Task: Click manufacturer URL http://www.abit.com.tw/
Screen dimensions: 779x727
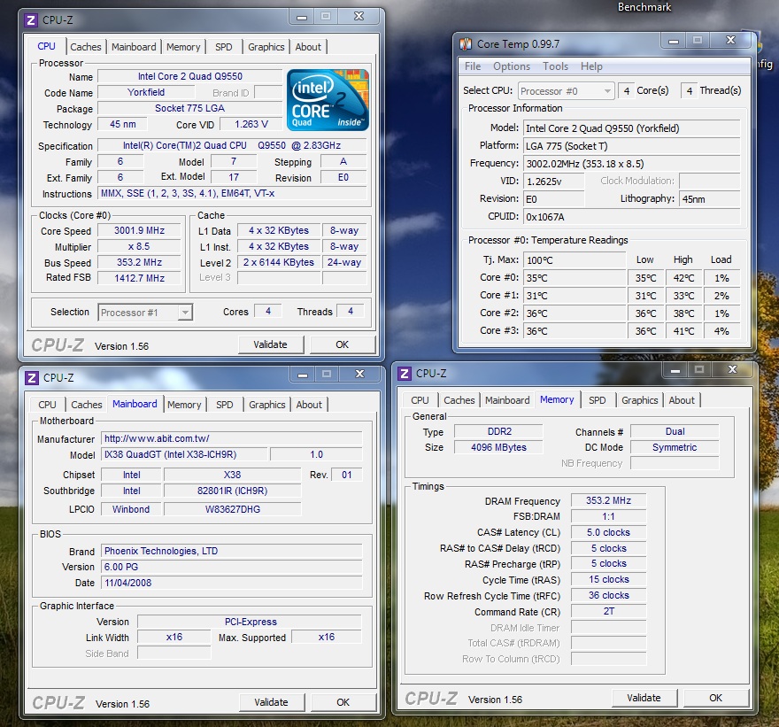Action: 232,438
